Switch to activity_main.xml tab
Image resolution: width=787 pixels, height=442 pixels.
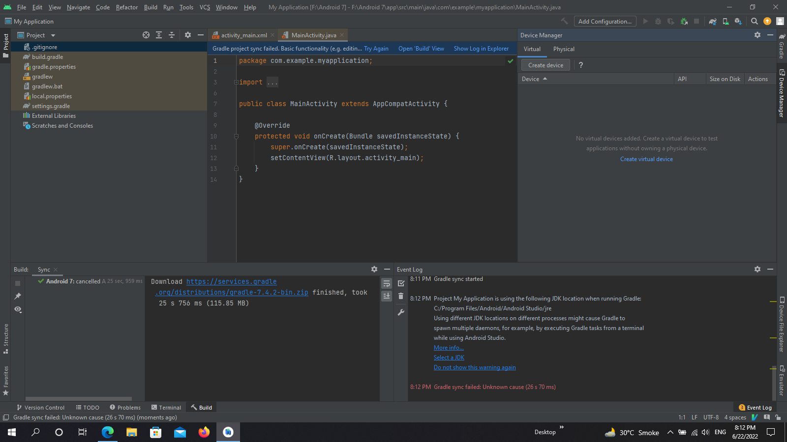(x=244, y=35)
